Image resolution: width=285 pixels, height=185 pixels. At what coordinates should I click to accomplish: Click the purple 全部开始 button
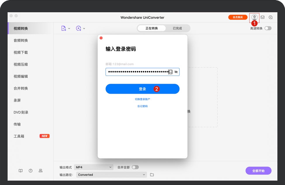click(258, 171)
